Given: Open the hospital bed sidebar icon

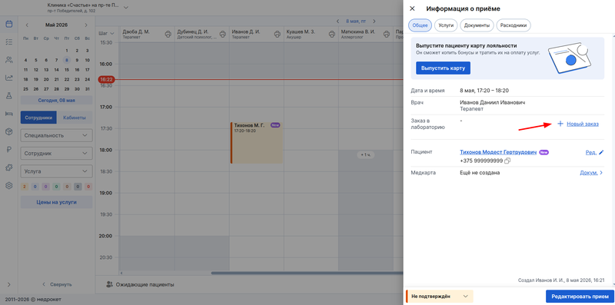Looking at the screenshot, I should (8, 114).
